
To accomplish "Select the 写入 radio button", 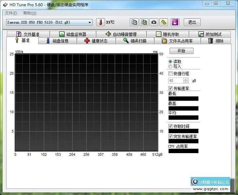I will 170,66.
